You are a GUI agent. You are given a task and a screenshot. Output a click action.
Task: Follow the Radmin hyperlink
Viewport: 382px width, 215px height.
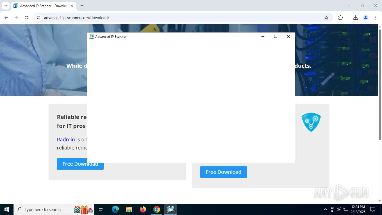(66, 139)
